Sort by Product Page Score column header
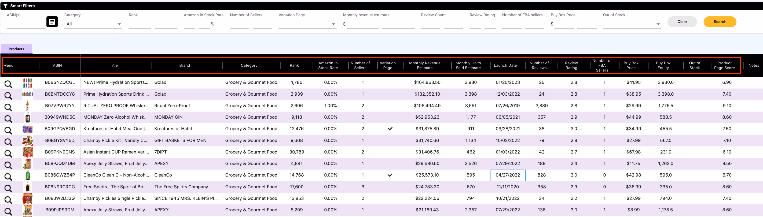 (724, 65)
